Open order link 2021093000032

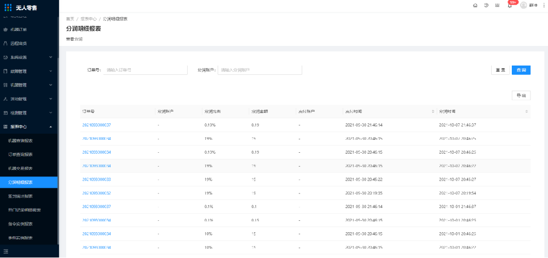pyautogui.click(x=97, y=193)
